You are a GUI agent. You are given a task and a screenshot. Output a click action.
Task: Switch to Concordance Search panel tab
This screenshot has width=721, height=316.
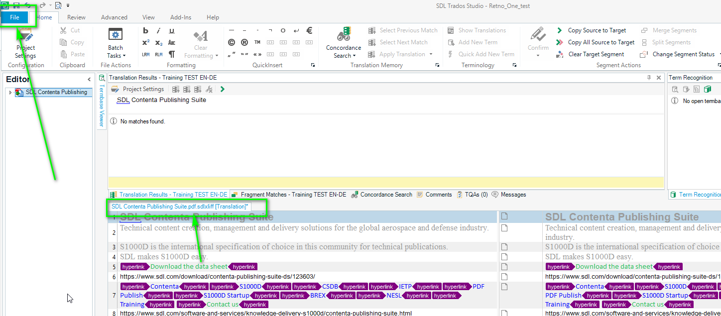(381, 195)
